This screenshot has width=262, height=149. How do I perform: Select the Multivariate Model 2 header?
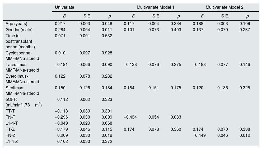click(224, 7)
